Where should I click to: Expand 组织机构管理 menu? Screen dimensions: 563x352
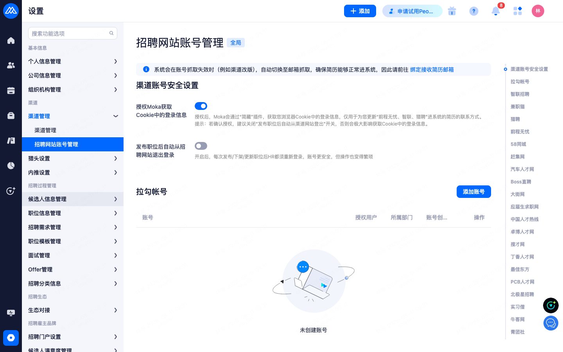tap(73, 90)
